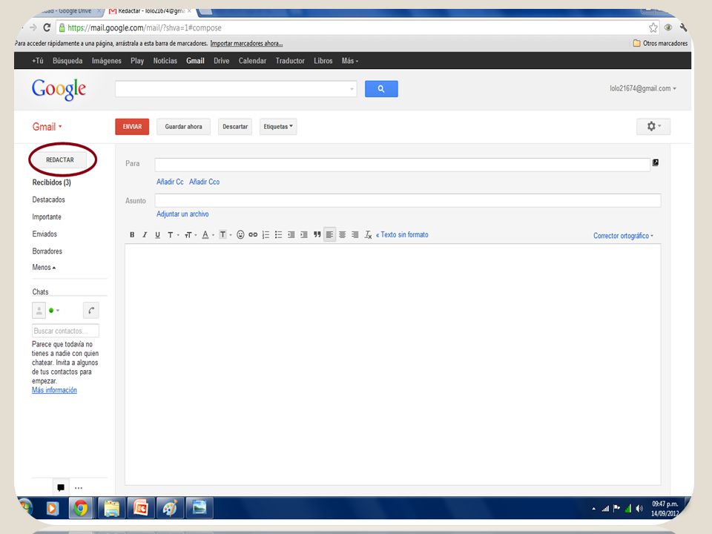712x534 pixels.
Task: Apply bulleted list formatting
Action: pyautogui.click(x=278, y=235)
